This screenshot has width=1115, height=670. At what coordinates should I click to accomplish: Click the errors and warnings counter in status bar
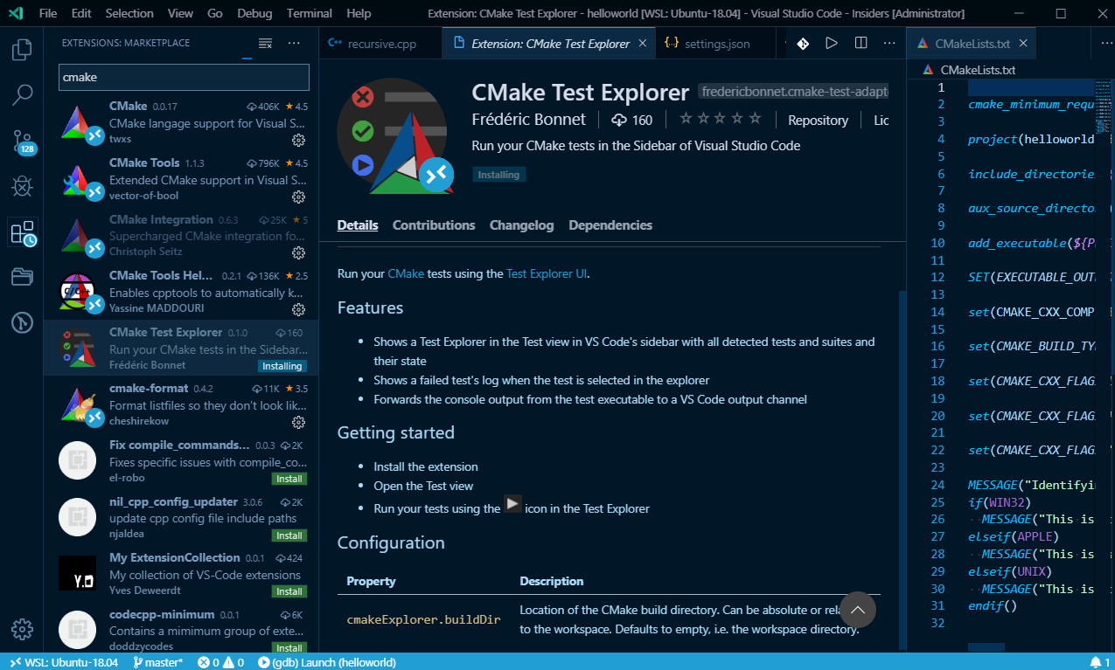pos(220,662)
